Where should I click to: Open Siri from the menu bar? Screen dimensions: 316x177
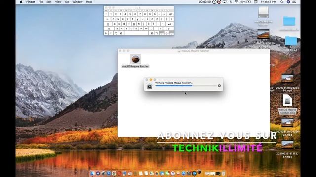tap(288, 2)
